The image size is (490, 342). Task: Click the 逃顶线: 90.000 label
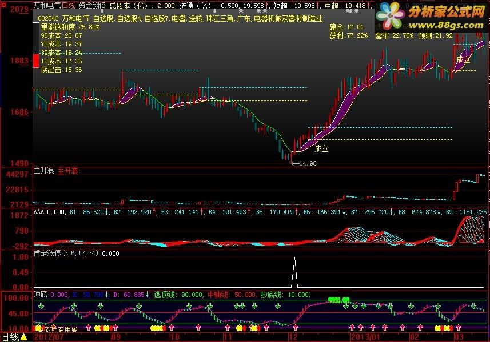[179, 295]
